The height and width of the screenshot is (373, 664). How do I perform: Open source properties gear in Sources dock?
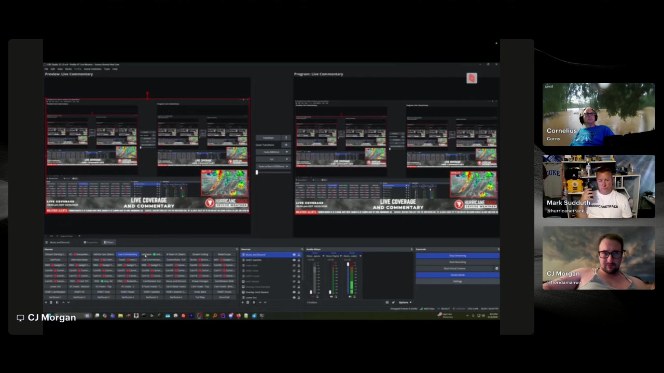pyautogui.click(x=254, y=303)
